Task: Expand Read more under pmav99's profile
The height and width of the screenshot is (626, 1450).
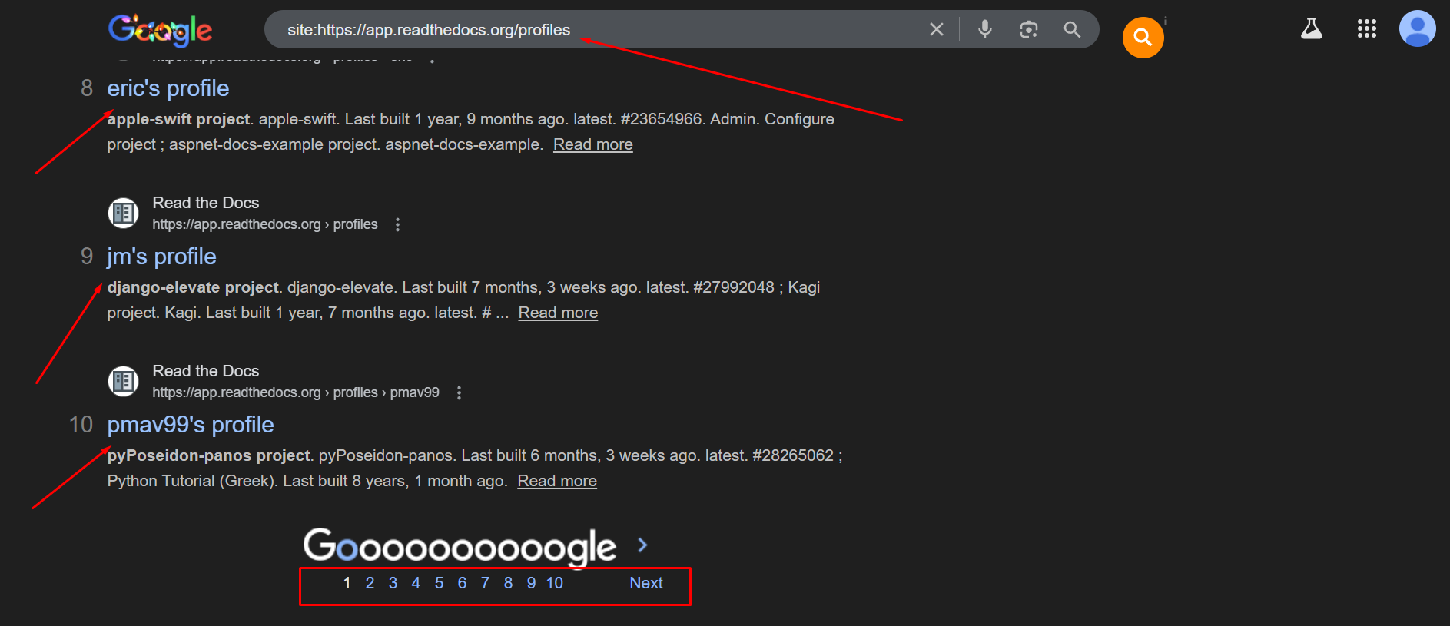Action: click(556, 481)
